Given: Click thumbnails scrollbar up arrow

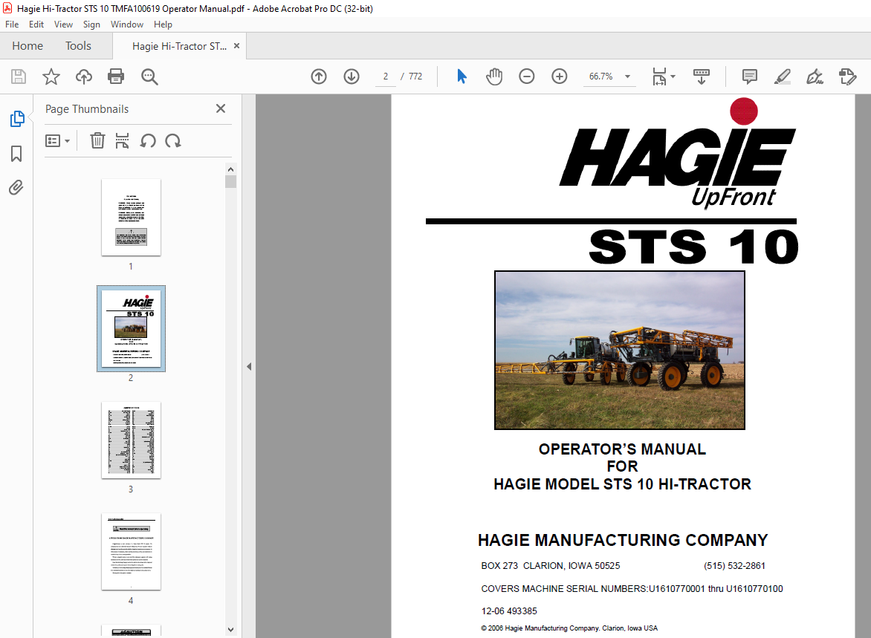Looking at the screenshot, I should tap(230, 169).
